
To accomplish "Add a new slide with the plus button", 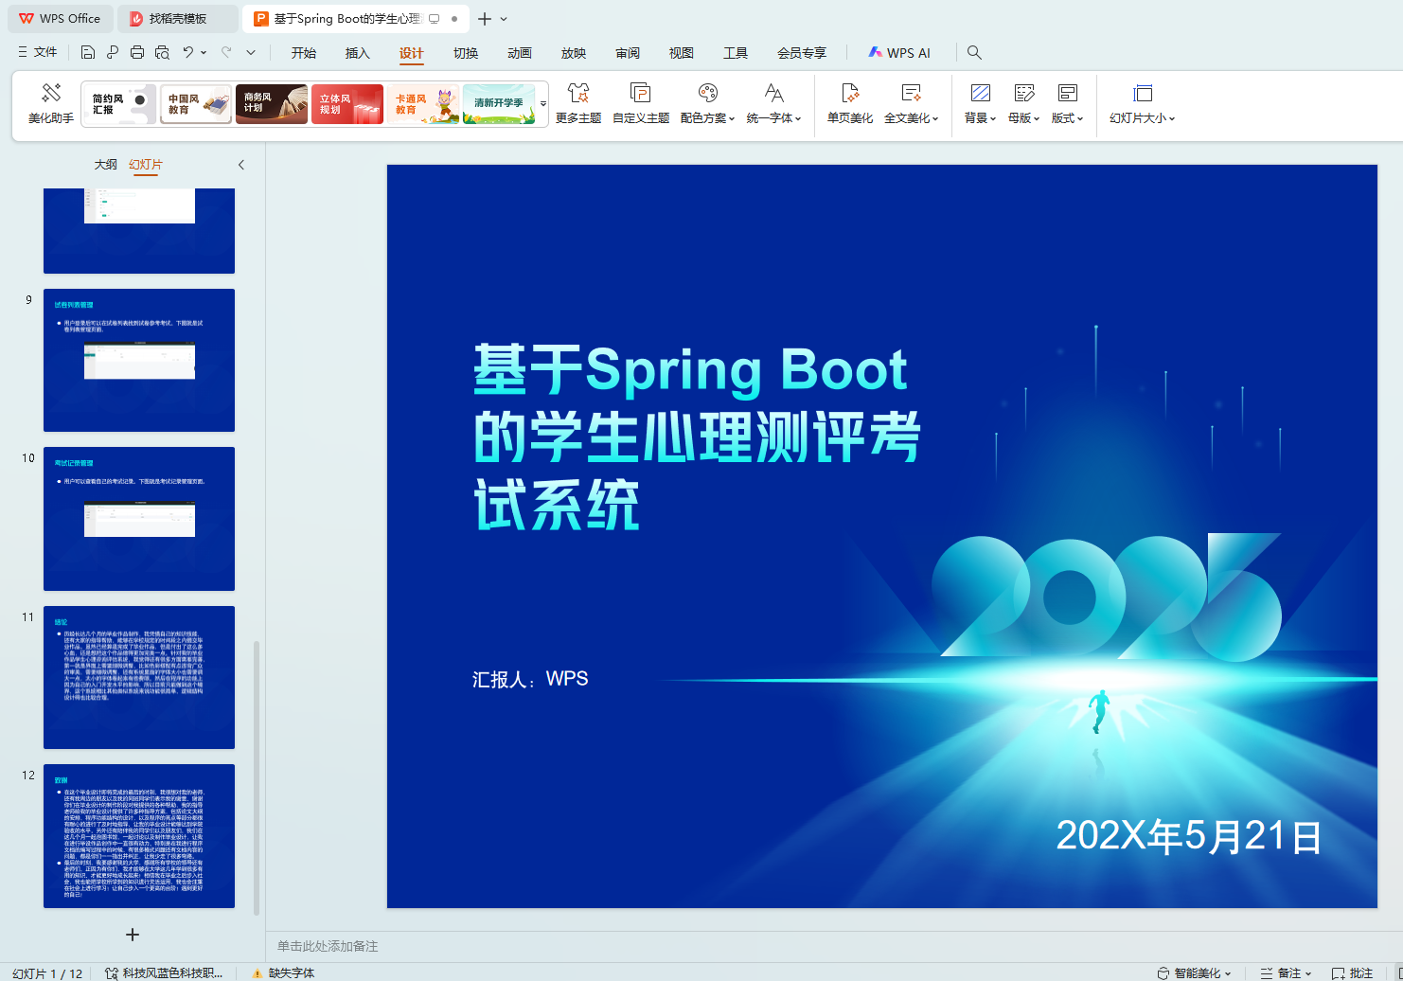I will pos(133,935).
